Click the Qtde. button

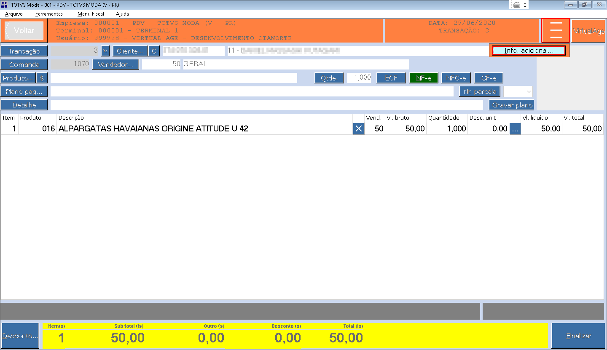[x=329, y=78]
